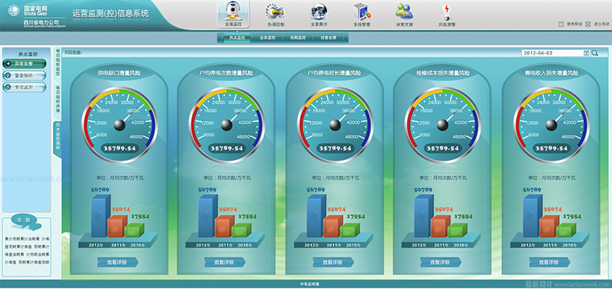
Task: Click the 退出系统 exit icon
Action: [588, 24]
